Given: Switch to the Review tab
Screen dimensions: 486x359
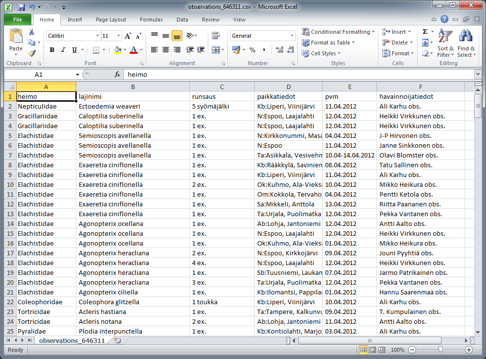Looking at the screenshot, I should coord(210,20).
